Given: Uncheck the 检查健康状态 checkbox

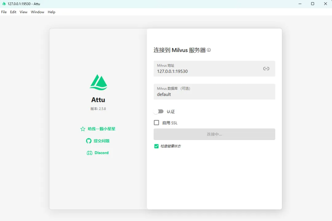Looking at the screenshot, I should click(x=156, y=146).
